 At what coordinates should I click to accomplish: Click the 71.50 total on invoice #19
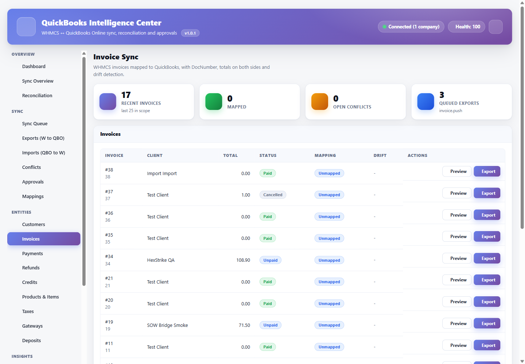point(244,325)
